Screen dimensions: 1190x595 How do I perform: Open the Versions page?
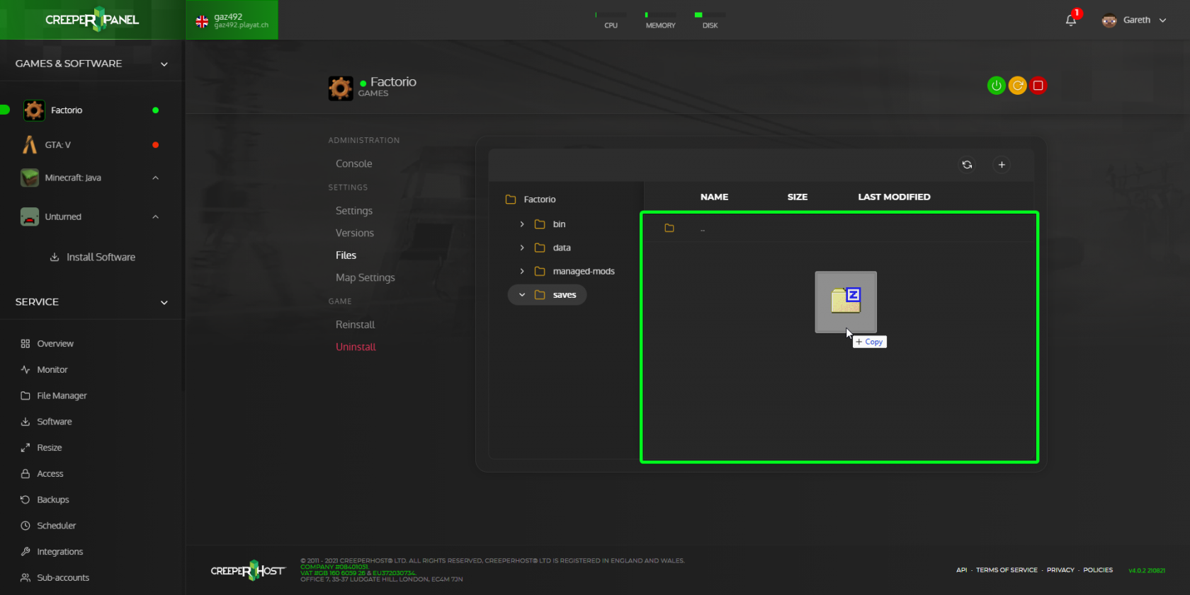pyautogui.click(x=355, y=233)
